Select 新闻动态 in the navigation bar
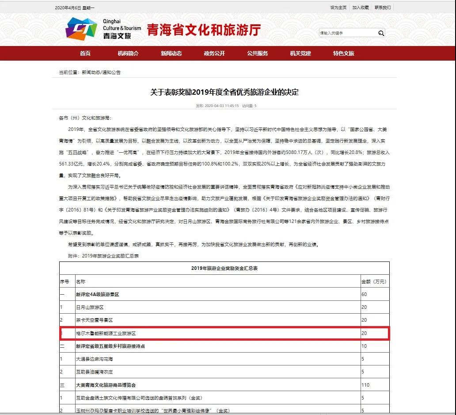The image size is (456, 415). coord(171,54)
